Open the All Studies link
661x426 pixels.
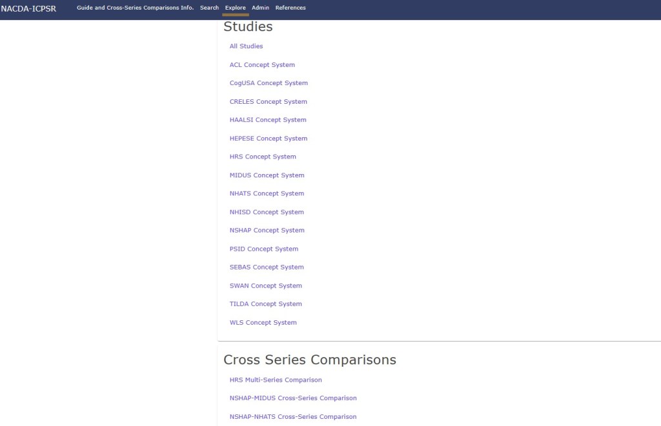(246, 46)
